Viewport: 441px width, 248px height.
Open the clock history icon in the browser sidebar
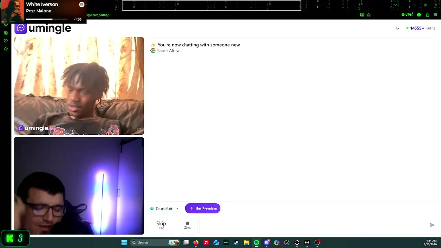coord(6,41)
